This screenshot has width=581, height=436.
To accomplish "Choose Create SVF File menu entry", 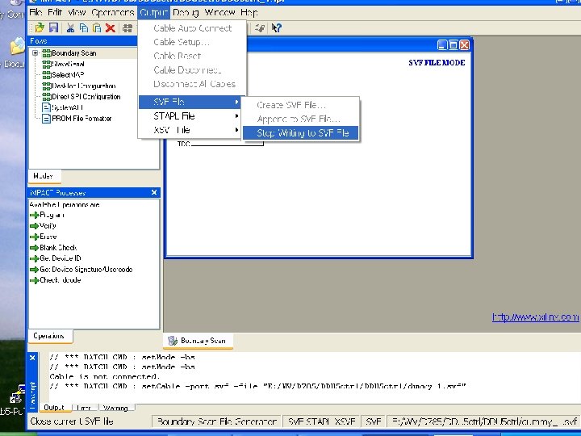I will pyautogui.click(x=300, y=105).
